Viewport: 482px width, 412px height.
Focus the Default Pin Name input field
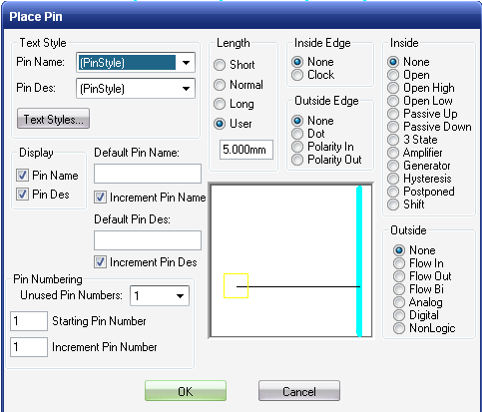[x=148, y=174]
